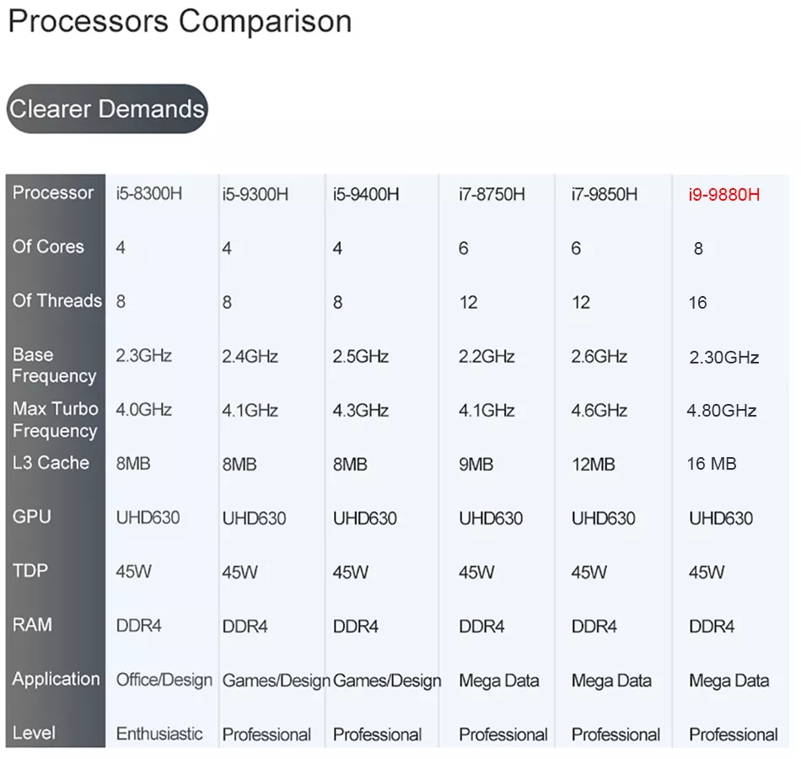
Task: Click the i7-8750H processor header
Action: (x=492, y=195)
